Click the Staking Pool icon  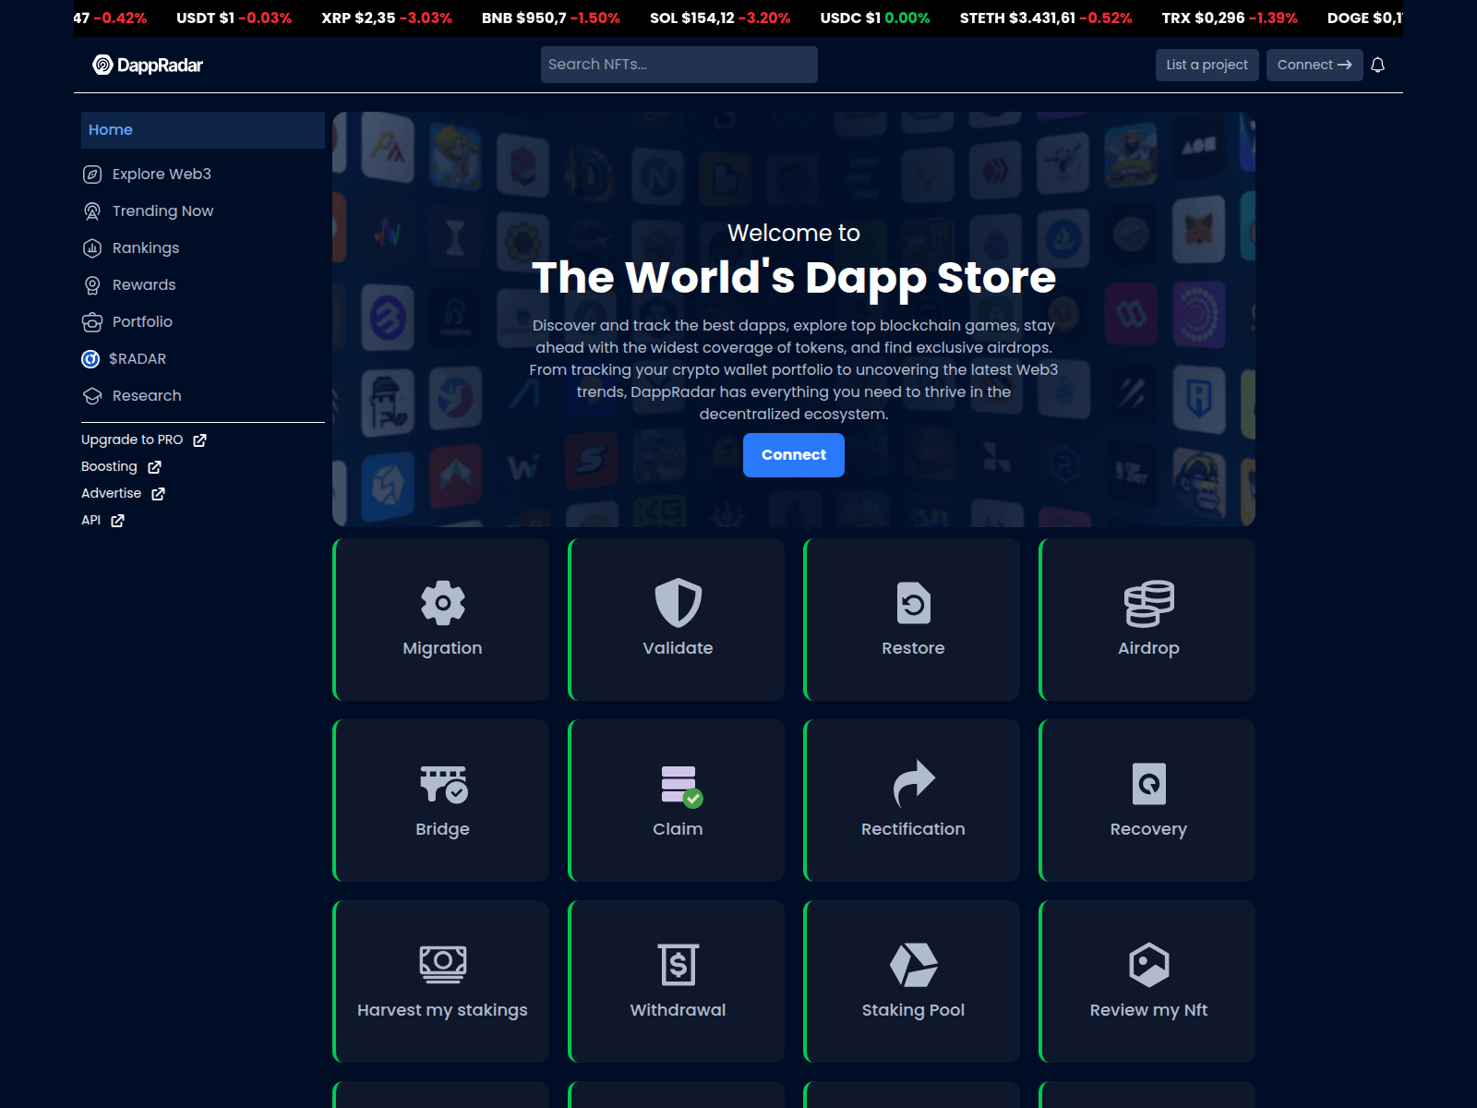pos(914,965)
